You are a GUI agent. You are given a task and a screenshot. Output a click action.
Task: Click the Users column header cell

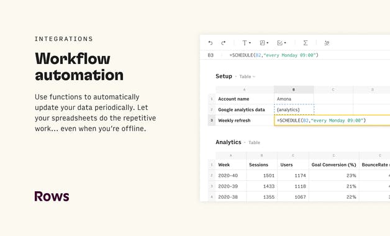pyautogui.click(x=293, y=165)
